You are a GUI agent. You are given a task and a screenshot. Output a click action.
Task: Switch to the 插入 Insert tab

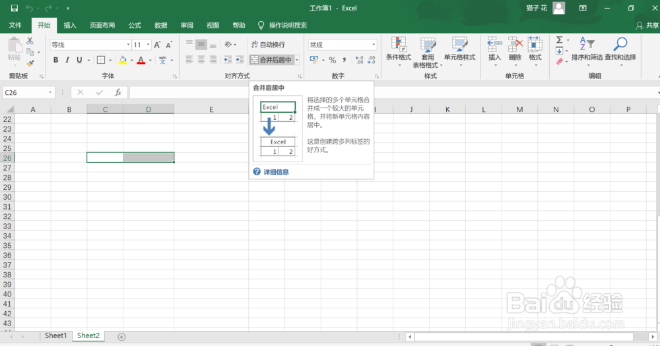tap(70, 25)
